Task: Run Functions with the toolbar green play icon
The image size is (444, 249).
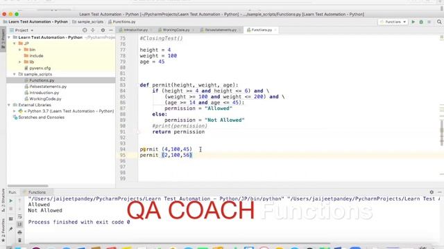Action: click(413, 21)
